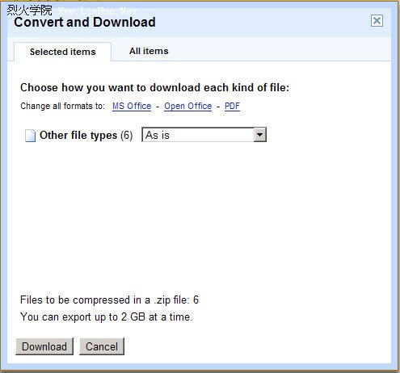This screenshot has width=400, height=373.
Task: Select the As is format combo box
Action: click(x=204, y=135)
